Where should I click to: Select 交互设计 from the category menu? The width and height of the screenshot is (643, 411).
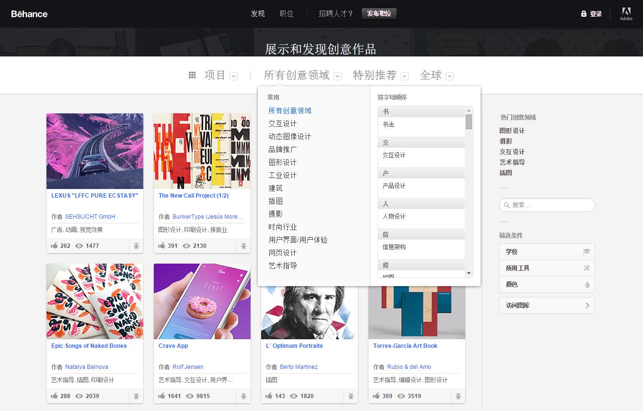283,123
